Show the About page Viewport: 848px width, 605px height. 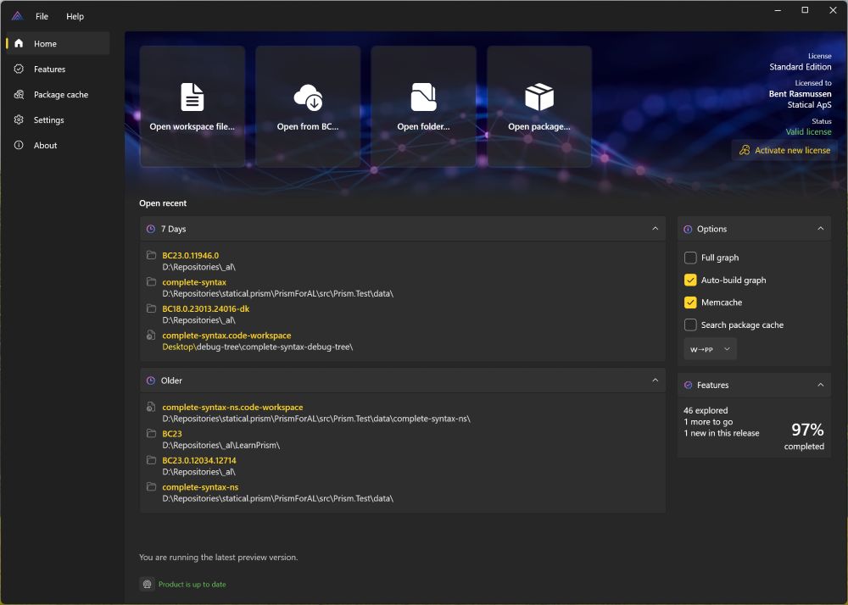coord(58,145)
